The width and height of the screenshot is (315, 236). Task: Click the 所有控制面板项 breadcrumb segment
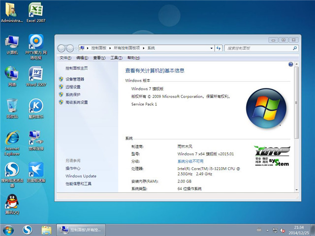pos(127,48)
